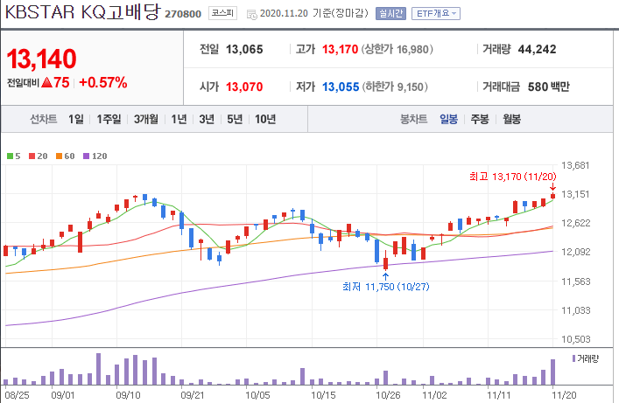
Task: Click the 13,681 y-axis label
Action: point(575,165)
